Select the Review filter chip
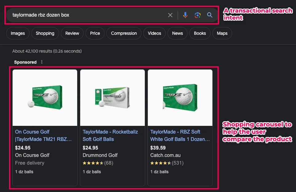 pos(72,33)
